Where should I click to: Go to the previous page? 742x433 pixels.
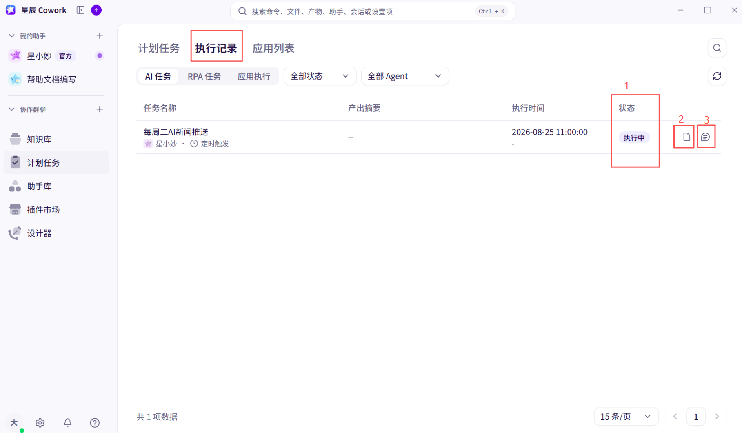click(x=675, y=417)
